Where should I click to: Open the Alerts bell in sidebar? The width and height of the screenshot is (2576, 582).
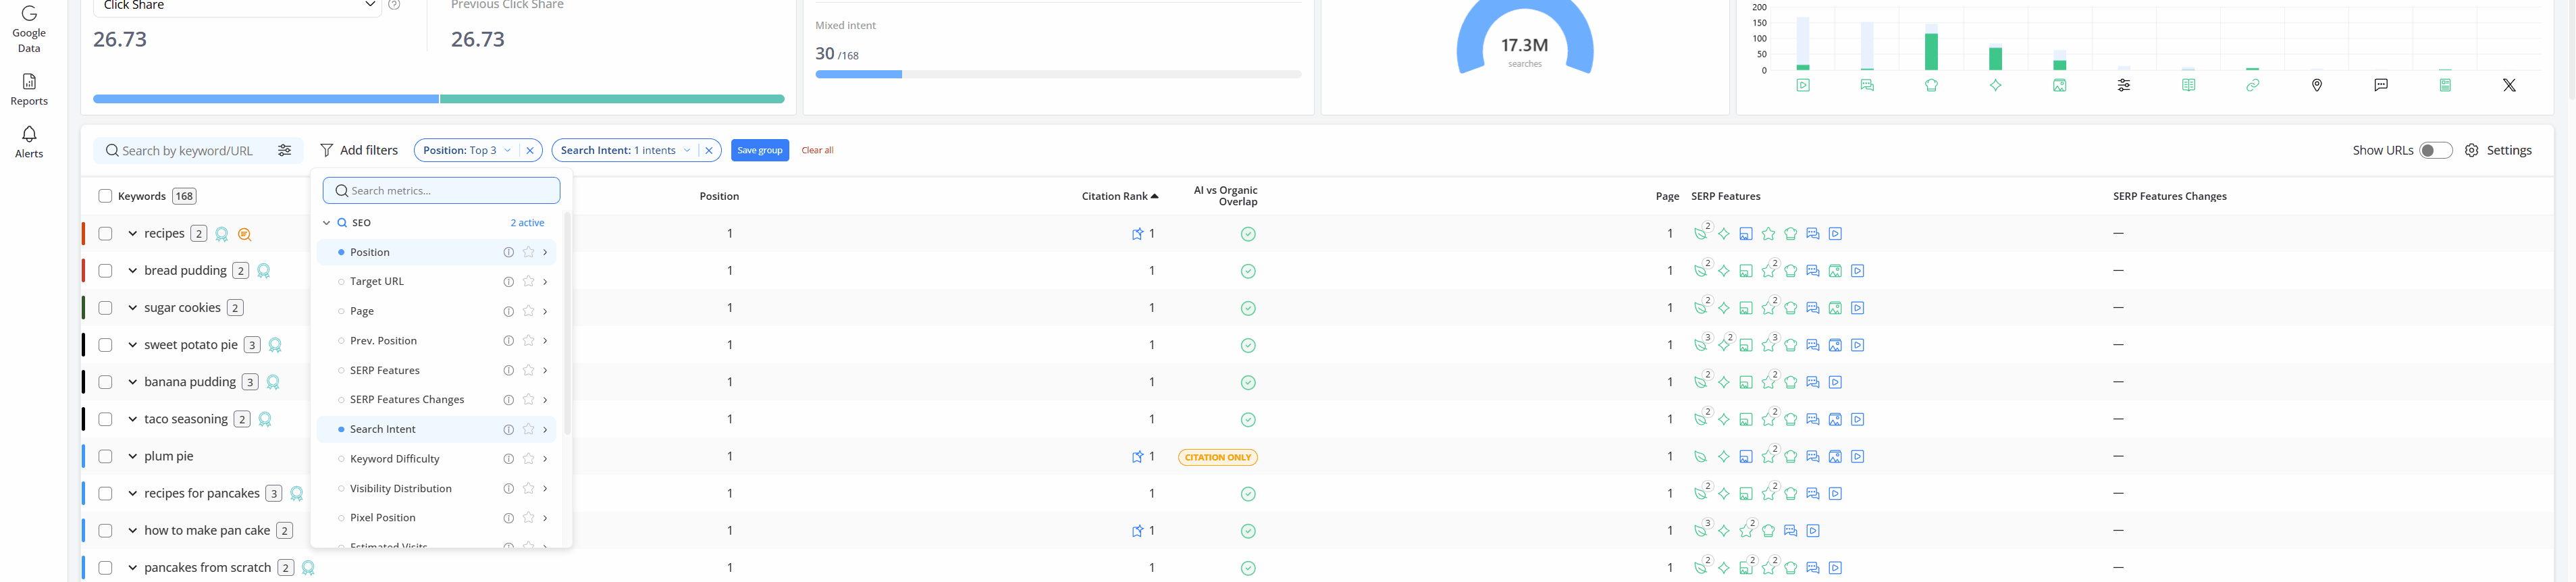tap(29, 142)
